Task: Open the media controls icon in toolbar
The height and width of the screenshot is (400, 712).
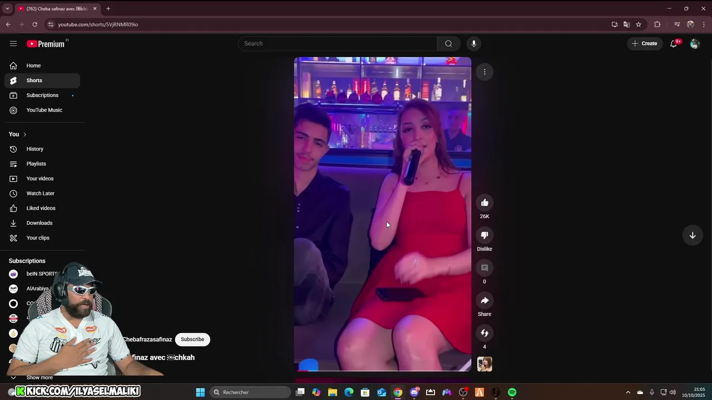Action: click(677, 24)
